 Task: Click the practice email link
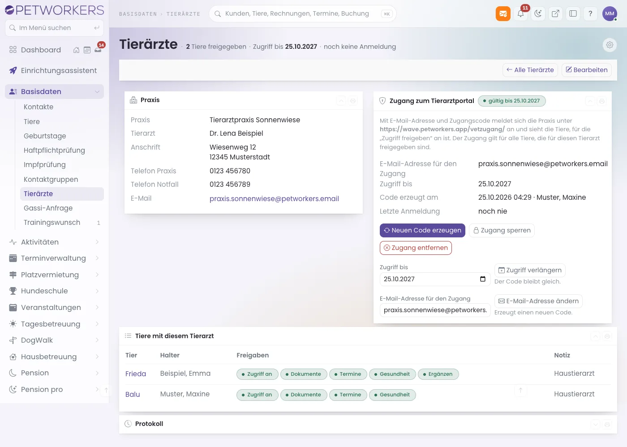(274, 199)
